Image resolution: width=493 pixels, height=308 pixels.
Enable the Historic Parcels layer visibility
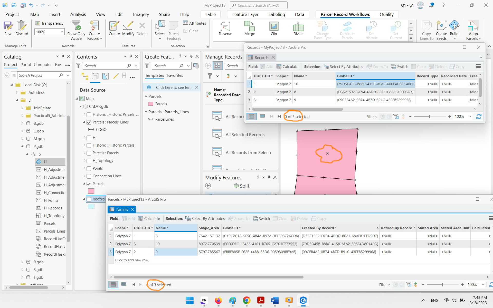(89, 145)
